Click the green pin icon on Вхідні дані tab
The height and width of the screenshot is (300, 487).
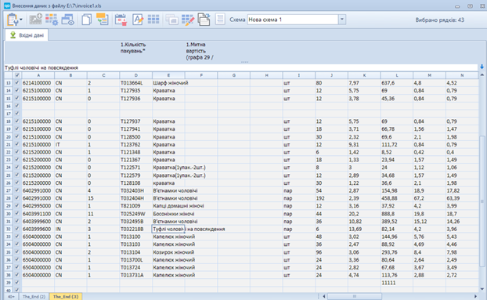pyautogui.click(x=13, y=34)
